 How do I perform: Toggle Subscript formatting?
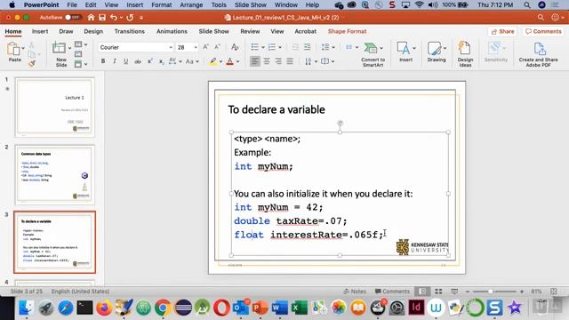point(161,61)
